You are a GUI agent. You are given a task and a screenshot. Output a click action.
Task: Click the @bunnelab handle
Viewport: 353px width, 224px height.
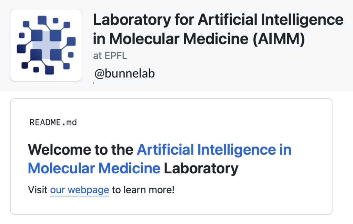(x=124, y=73)
